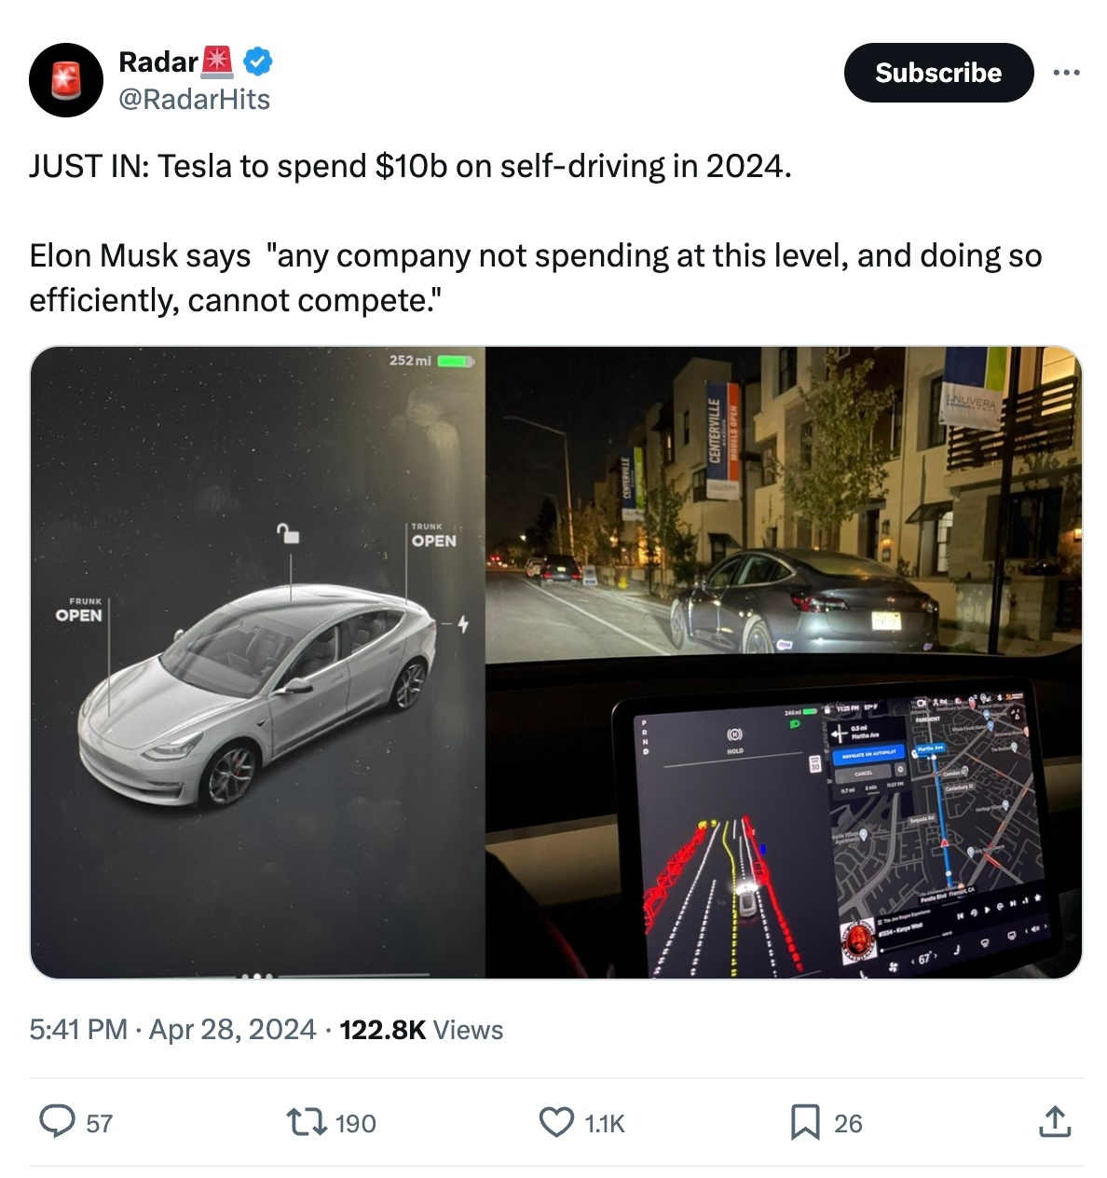
Task: Click the 26 bookmarks count
Action: (x=848, y=1124)
